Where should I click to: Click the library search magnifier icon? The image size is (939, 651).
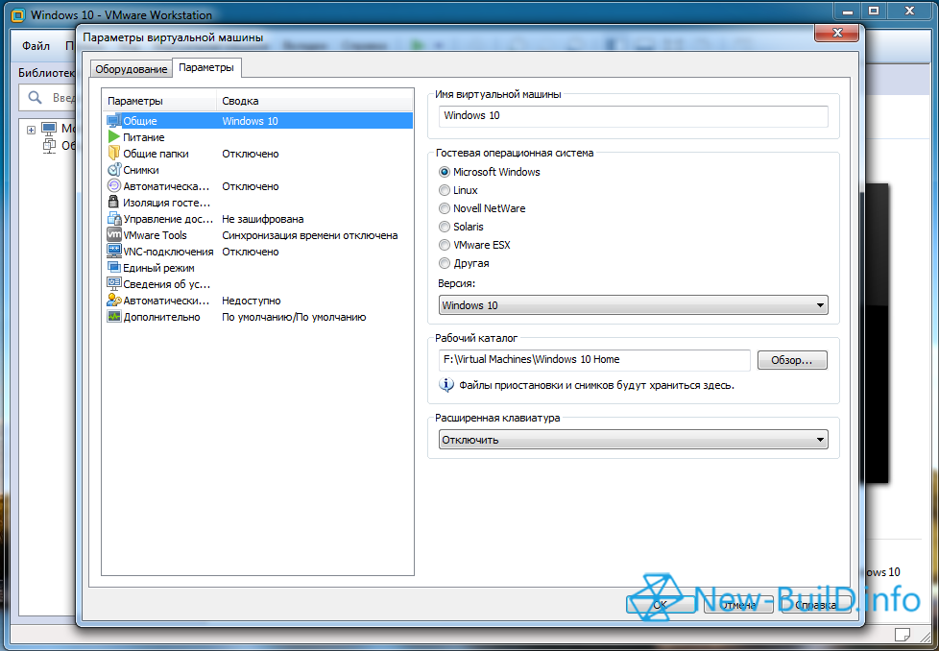pos(35,97)
